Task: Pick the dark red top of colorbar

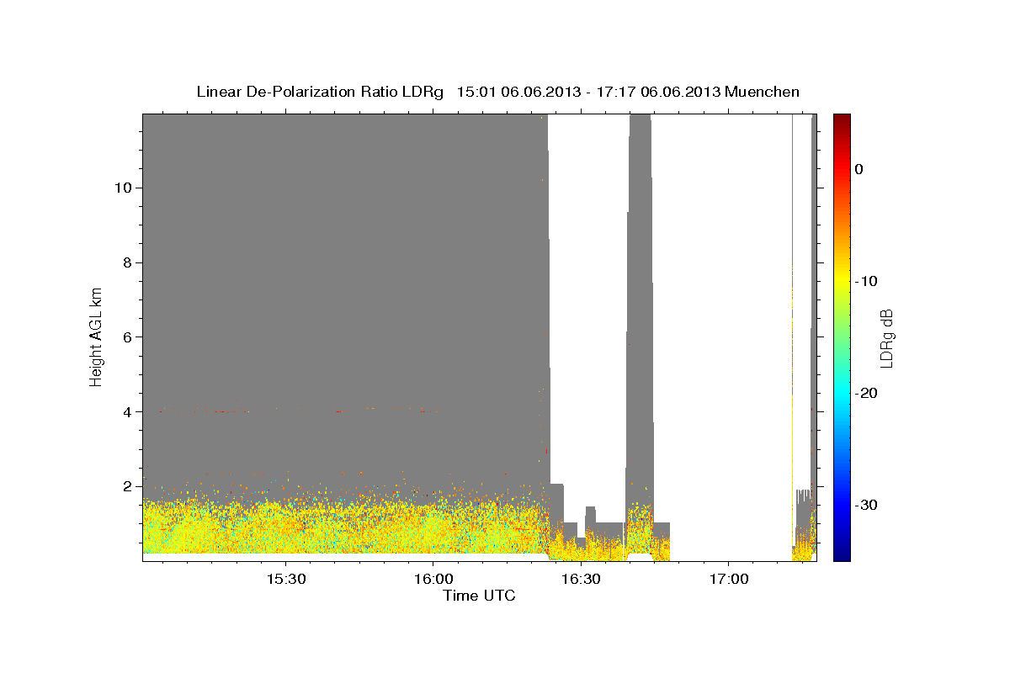Action: [842, 118]
